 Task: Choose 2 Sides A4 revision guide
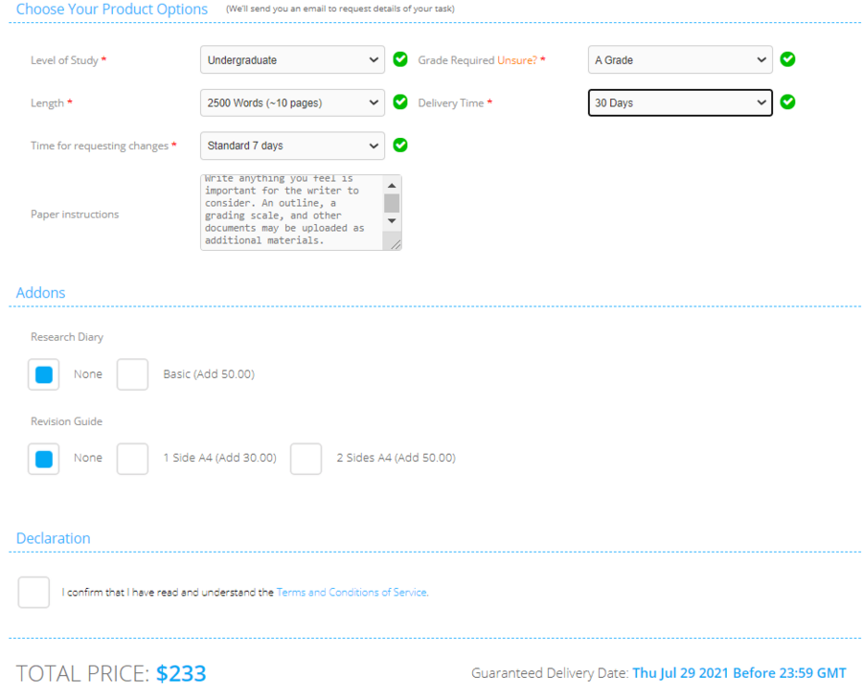click(x=306, y=459)
